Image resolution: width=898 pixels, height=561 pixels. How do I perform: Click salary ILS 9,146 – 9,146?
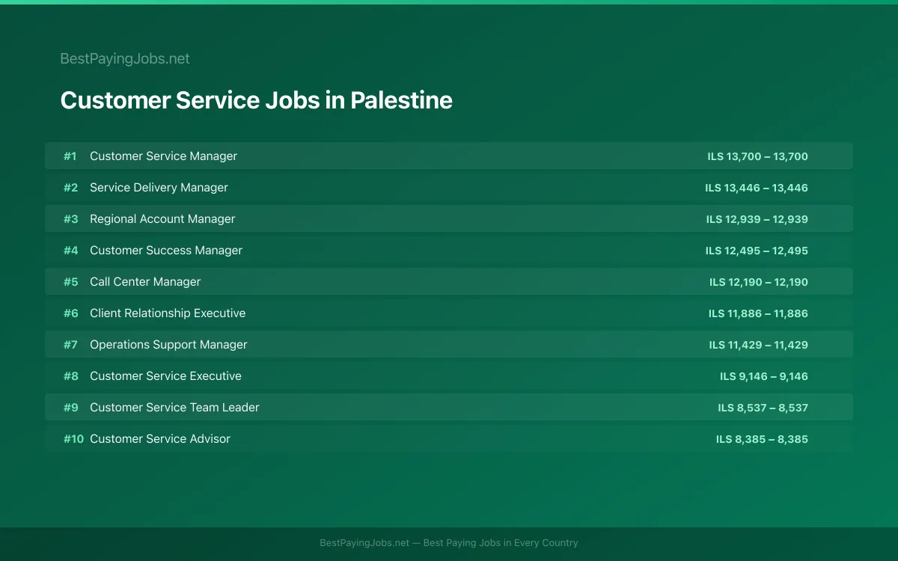764,376
